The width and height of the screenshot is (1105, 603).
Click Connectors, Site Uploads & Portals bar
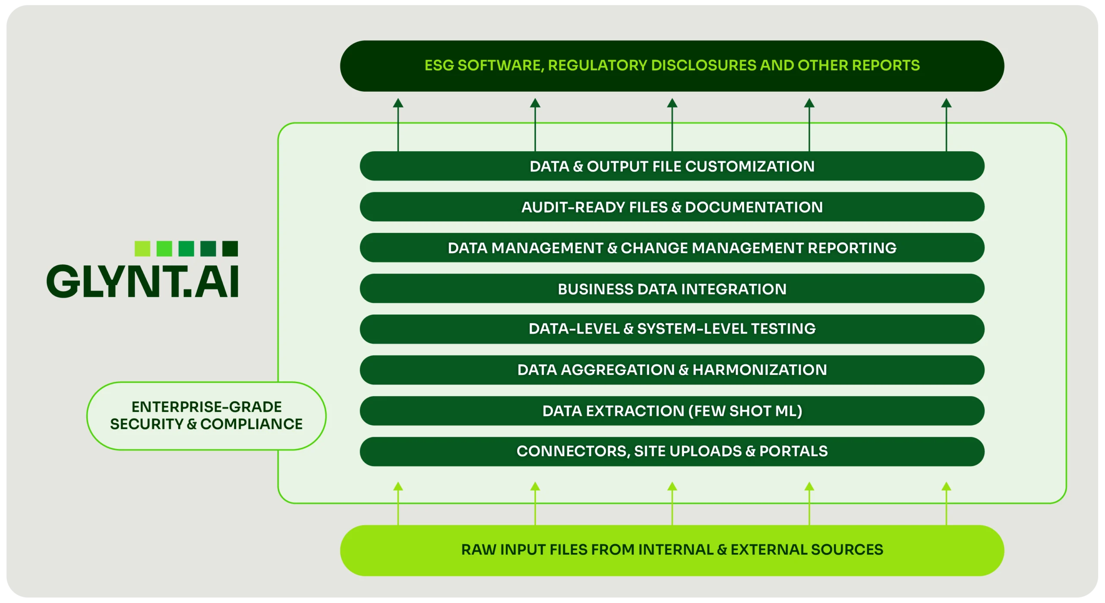click(672, 451)
